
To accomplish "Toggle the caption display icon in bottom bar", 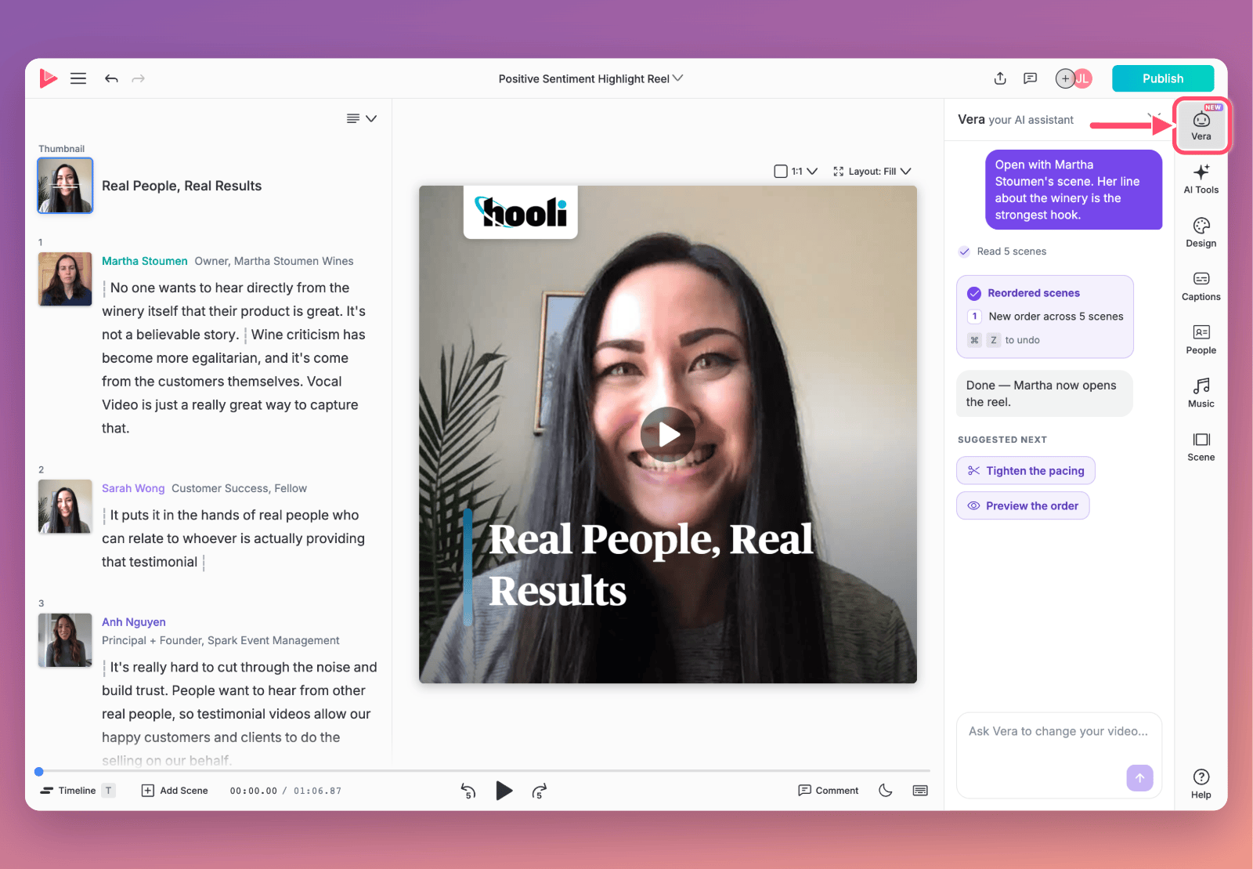I will pyautogui.click(x=920, y=790).
